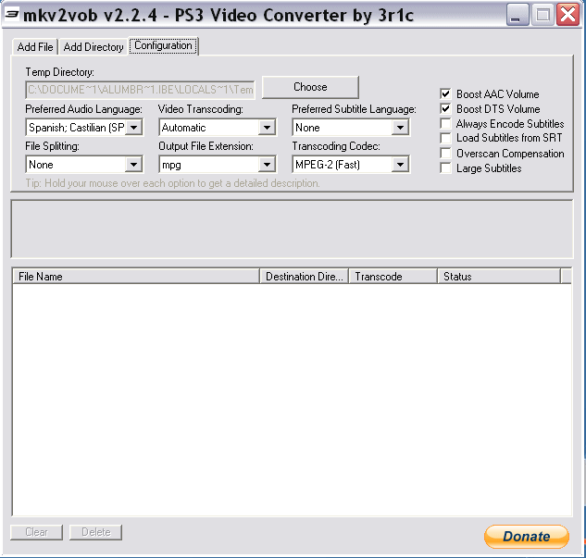This screenshot has width=586, height=558.
Task: Click the Transcode column header
Action: tap(393, 277)
